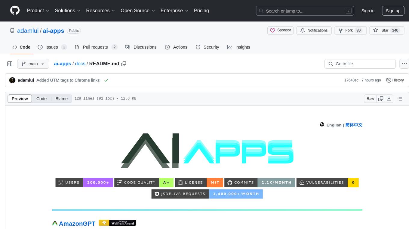Select the Blame view toggle
This screenshot has width=409, height=229.
pyautogui.click(x=61, y=99)
